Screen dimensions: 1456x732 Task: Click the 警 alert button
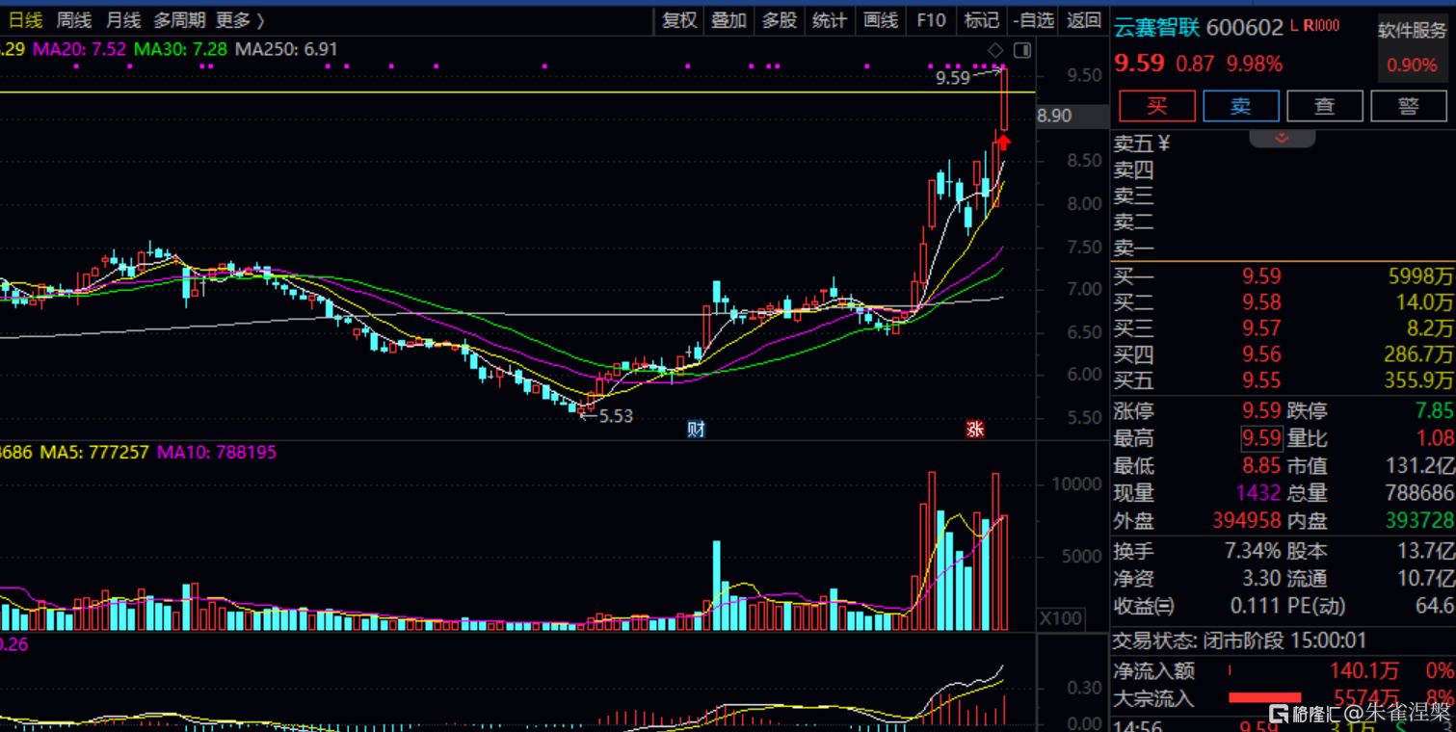pos(1409,106)
